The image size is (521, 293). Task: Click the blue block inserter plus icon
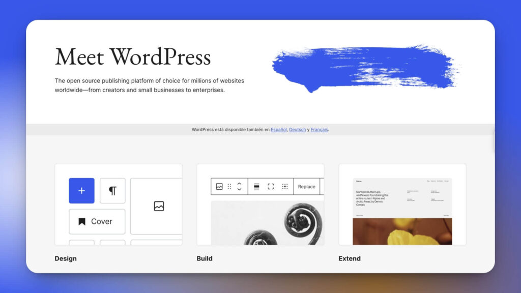[81, 190]
